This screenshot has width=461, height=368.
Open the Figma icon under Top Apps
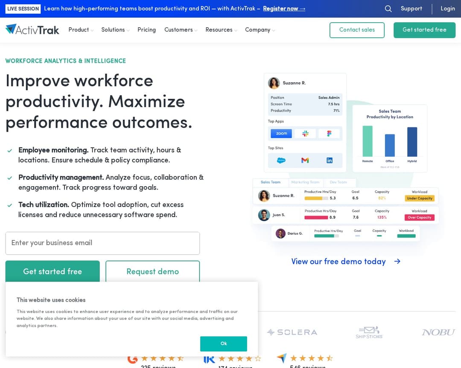[x=328, y=133]
